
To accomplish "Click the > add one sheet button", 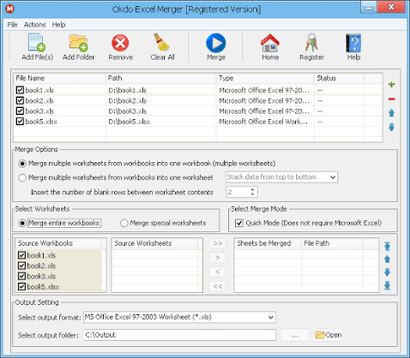I will [x=217, y=258].
